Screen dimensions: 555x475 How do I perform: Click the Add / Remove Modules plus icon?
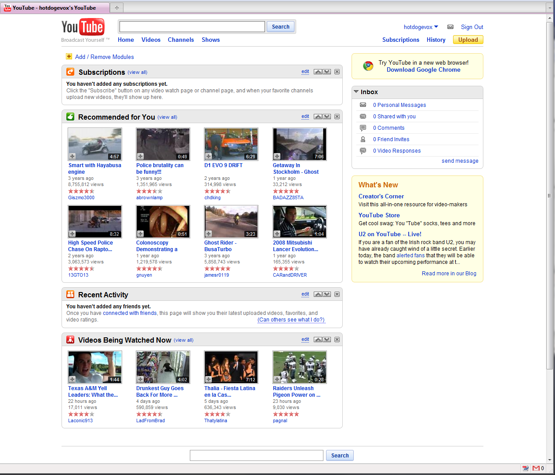coord(69,56)
